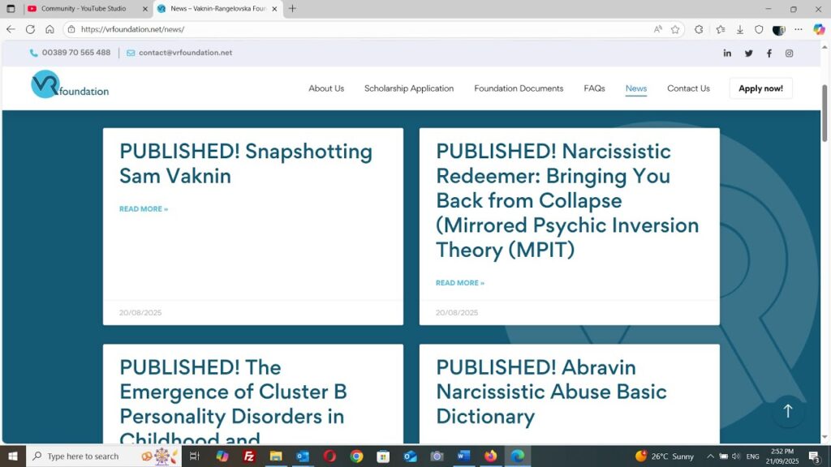This screenshot has width=831, height=467.
Task: Open browser Extensions puzzle icon
Action: pyautogui.click(x=699, y=29)
